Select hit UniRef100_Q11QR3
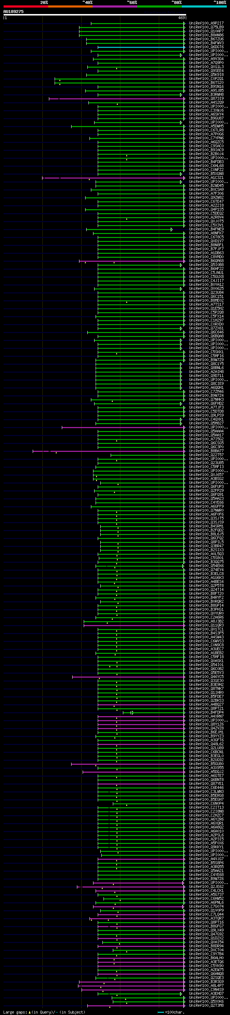Viewport: 230px width, 1015px height. click(206, 625)
